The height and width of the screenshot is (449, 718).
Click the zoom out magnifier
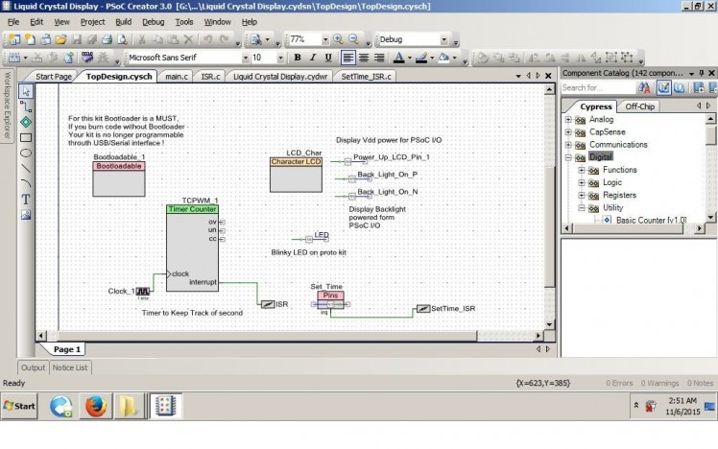353,39
